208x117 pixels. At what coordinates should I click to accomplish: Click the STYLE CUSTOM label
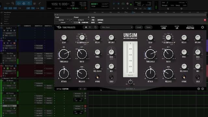pos(62,89)
